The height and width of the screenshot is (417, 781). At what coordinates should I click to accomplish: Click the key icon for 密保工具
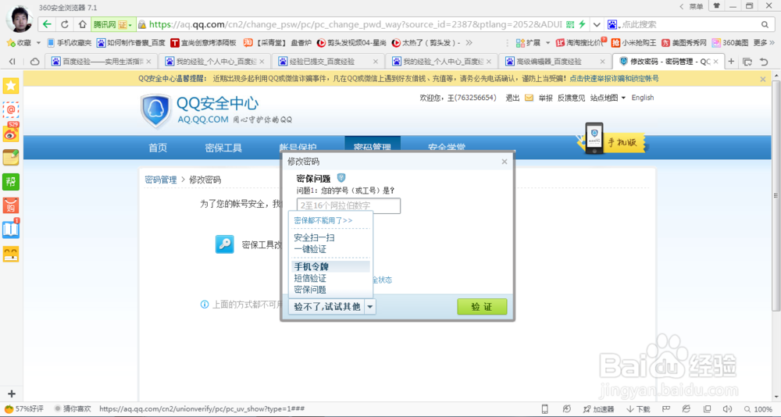click(x=225, y=244)
